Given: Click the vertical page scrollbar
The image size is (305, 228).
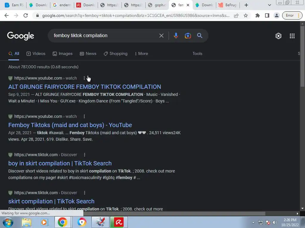Looking at the screenshot, I should click(x=302, y=56).
